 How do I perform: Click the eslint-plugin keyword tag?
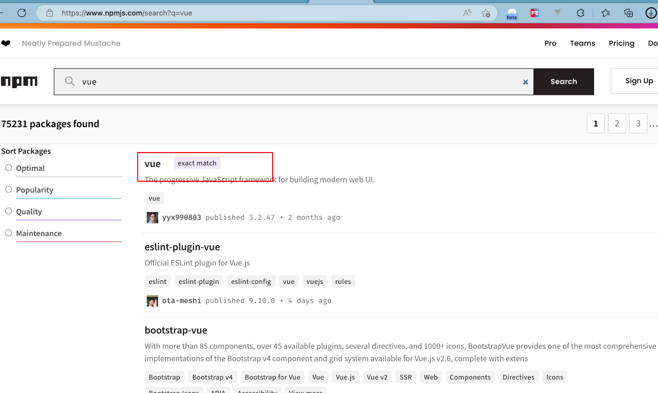pyautogui.click(x=199, y=282)
